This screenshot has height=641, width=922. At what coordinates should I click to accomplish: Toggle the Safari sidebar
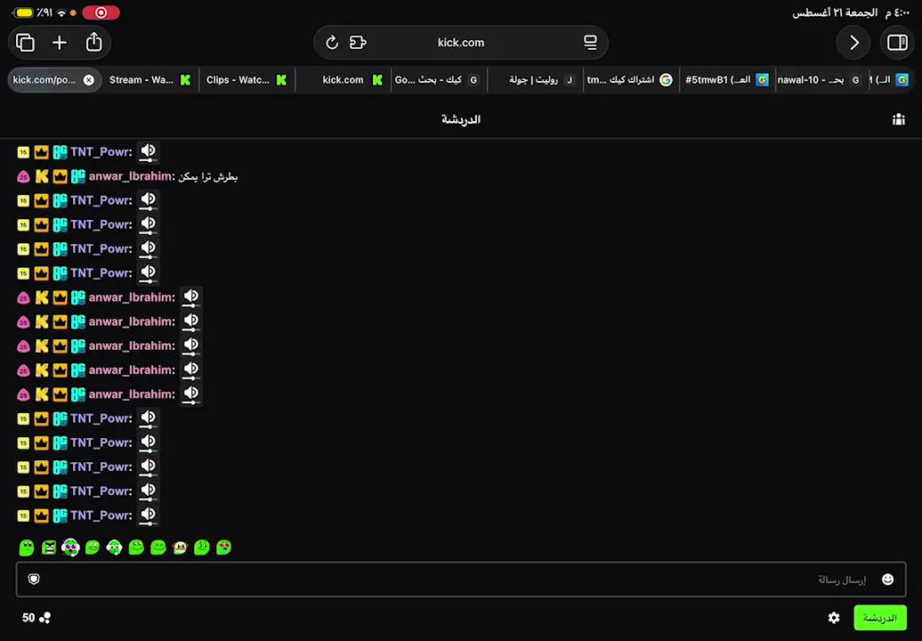(897, 43)
